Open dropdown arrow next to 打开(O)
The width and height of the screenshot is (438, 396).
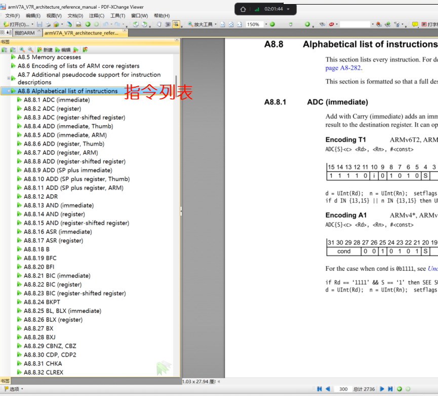tap(32, 24)
